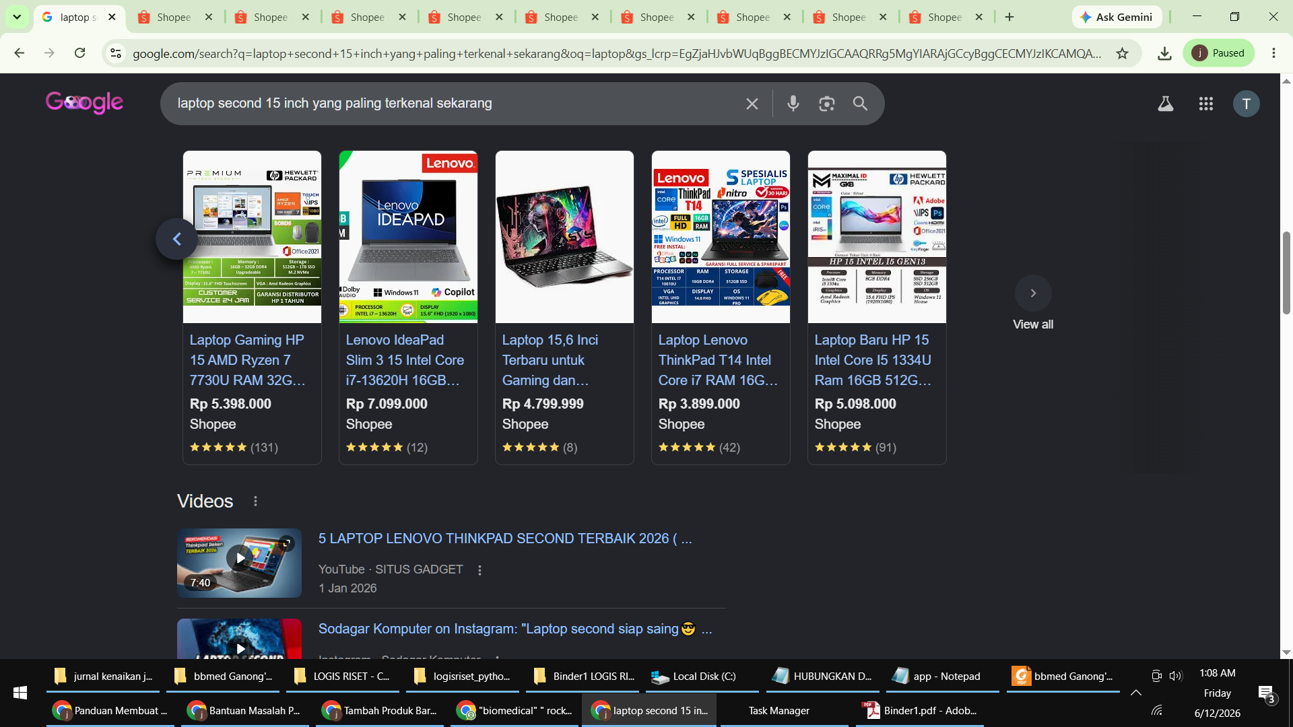Show hidden system tray icons
The height and width of the screenshot is (727, 1293).
coord(1136,693)
